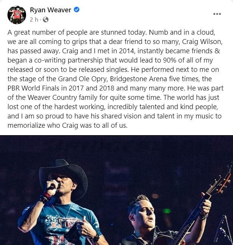Open the Ryan Weaver profile name link
Image resolution: width=233 pixels, height=245 pixels.
coord(50,10)
